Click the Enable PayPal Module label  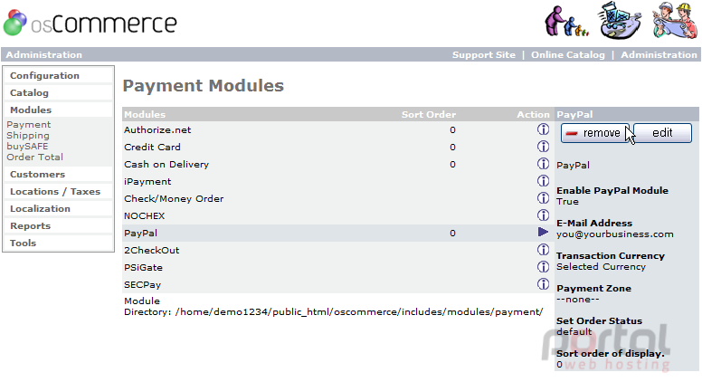(x=612, y=190)
